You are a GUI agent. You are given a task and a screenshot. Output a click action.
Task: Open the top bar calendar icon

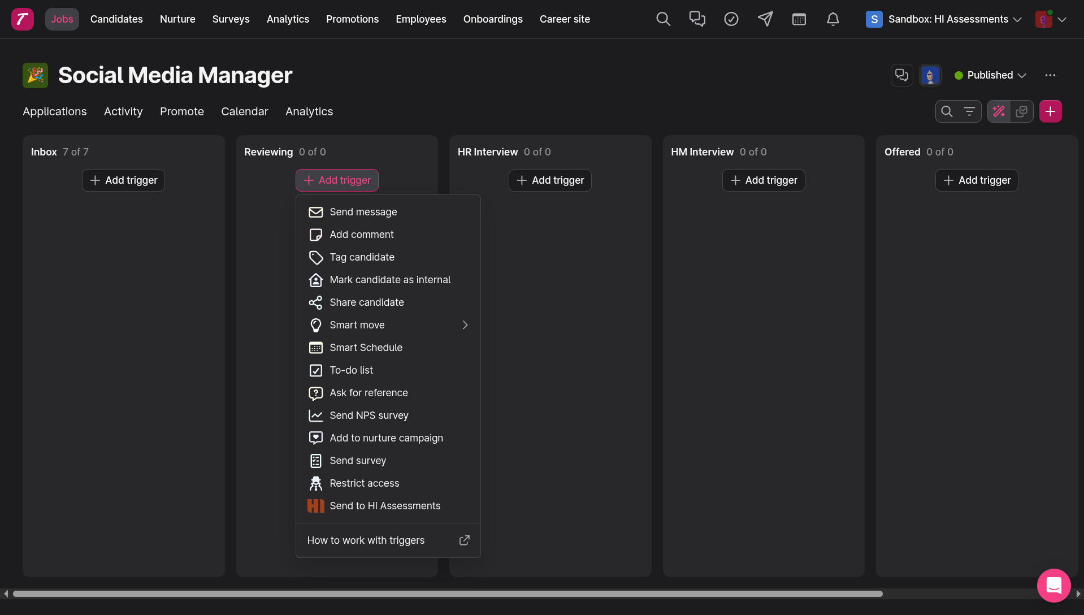click(799, 19)
